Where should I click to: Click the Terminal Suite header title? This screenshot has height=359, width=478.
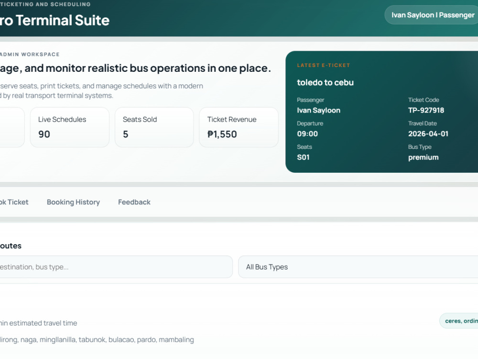click(54, 21)
